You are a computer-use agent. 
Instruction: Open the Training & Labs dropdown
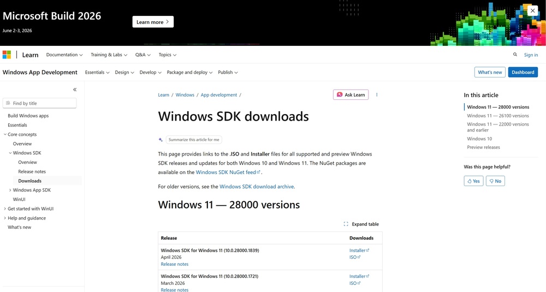coord(109,55)
